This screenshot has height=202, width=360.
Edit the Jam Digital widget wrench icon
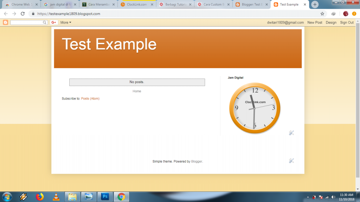[291, 133]
